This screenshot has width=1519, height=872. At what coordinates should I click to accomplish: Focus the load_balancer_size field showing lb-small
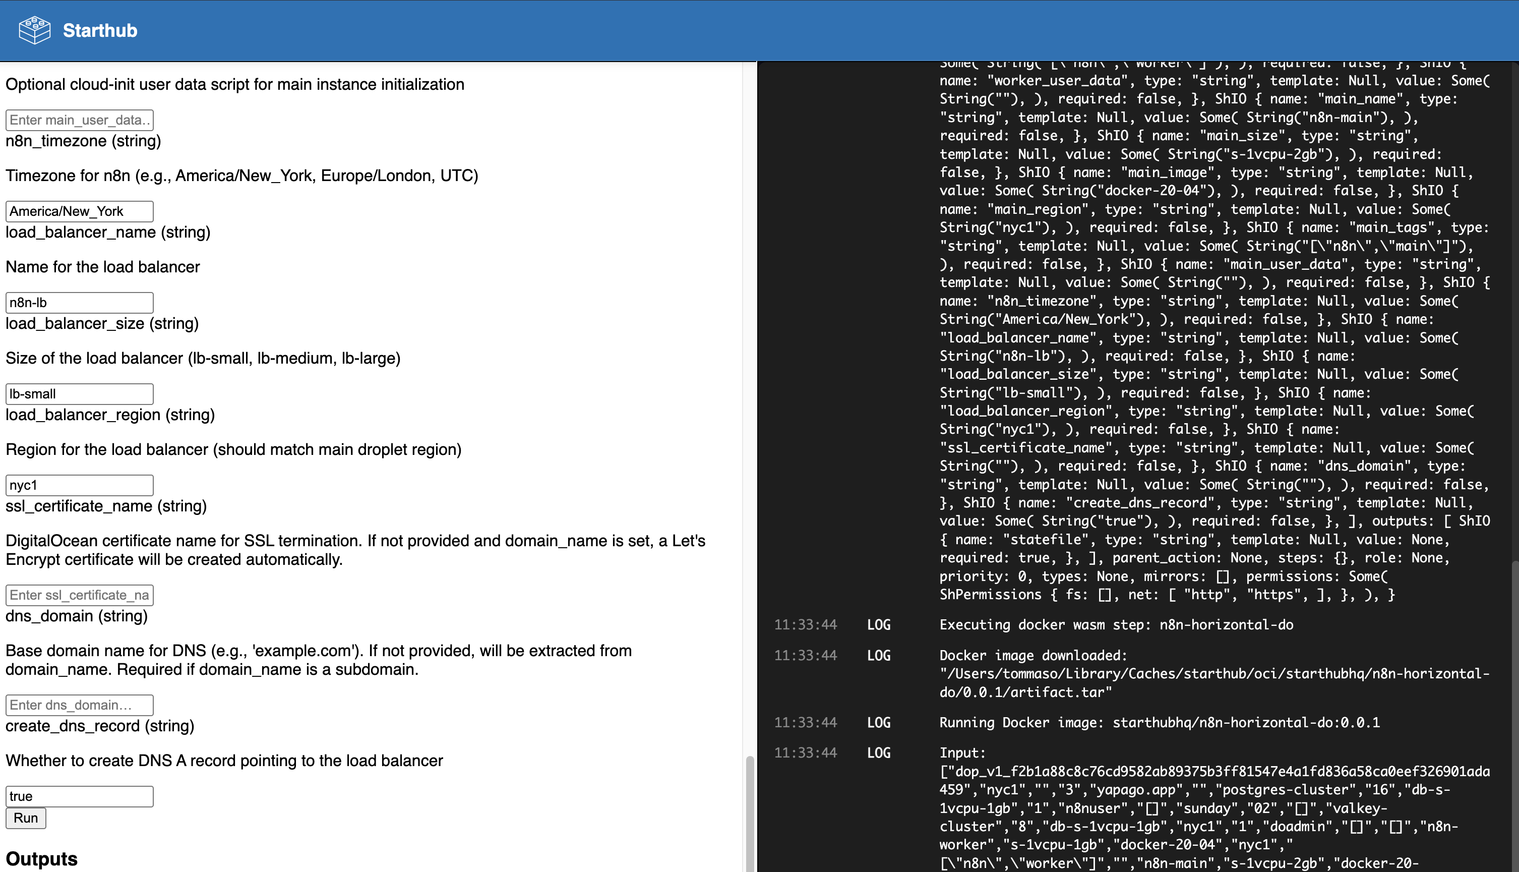[x=79, y=393]
